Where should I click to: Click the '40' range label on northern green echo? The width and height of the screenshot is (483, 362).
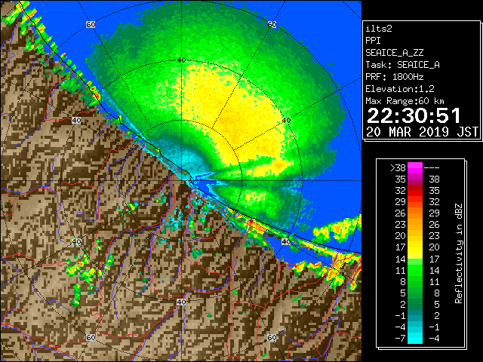181,60
